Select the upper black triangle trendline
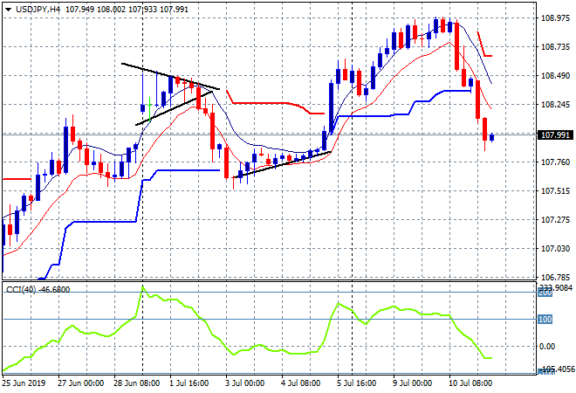Screen dimensions: 576x393 pos(170,77)
